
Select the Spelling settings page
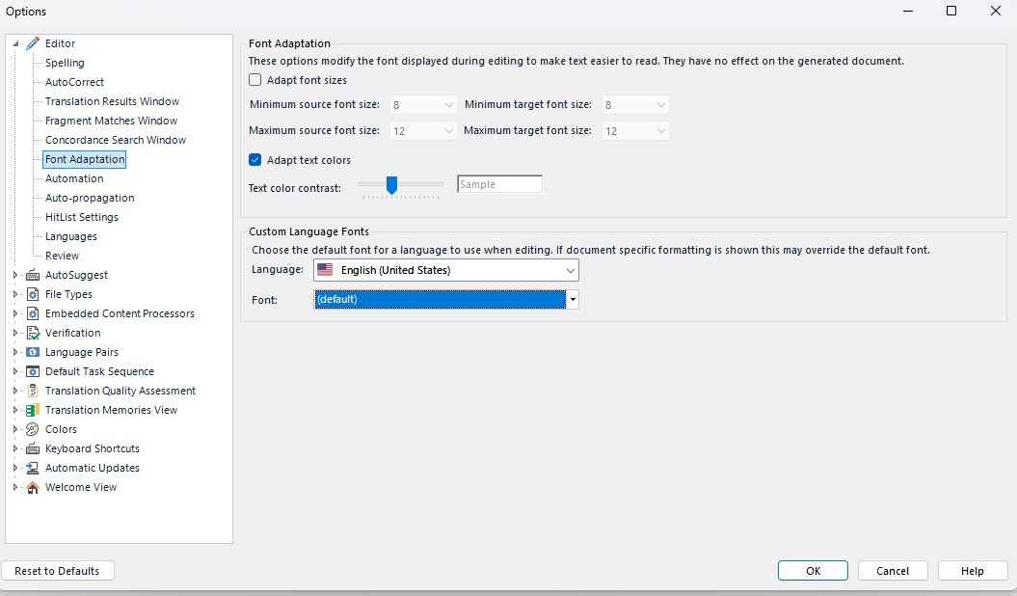click(64, 62)
